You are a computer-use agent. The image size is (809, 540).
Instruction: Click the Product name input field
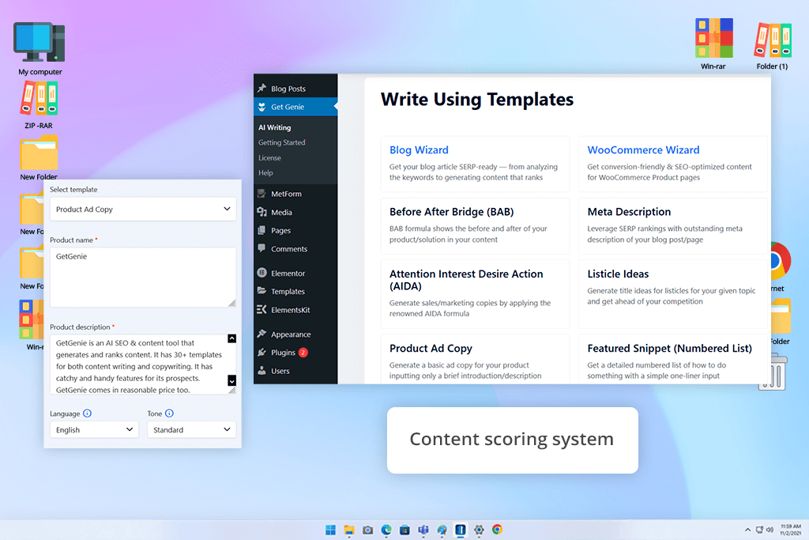coord(143,278)
